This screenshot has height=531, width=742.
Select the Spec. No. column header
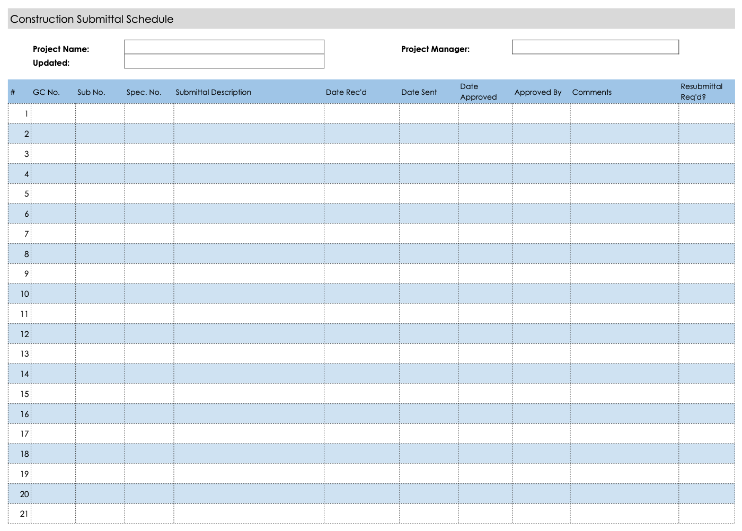(144, 92)
